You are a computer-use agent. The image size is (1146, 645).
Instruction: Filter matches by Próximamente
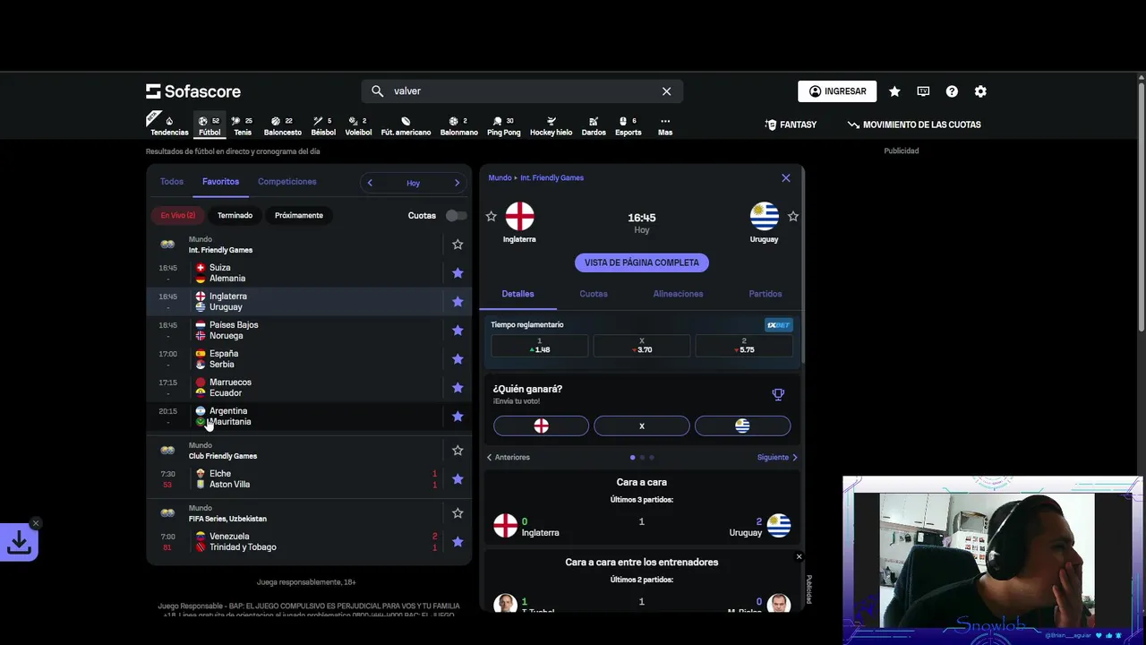pos(299,215)
